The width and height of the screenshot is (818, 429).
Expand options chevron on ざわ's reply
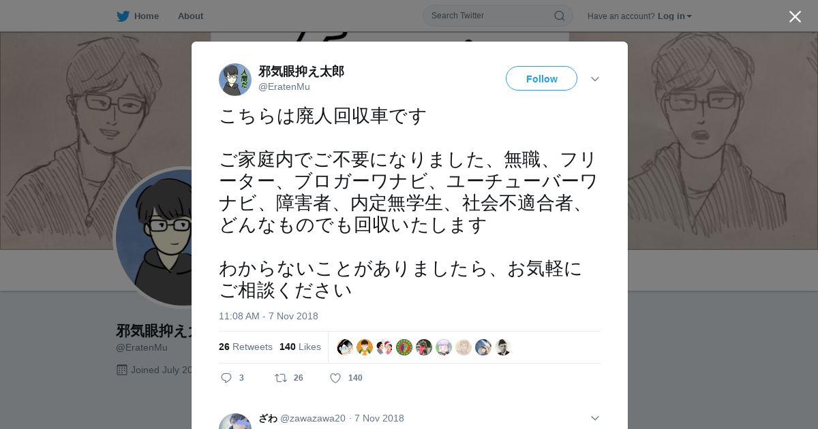(594, 418)
